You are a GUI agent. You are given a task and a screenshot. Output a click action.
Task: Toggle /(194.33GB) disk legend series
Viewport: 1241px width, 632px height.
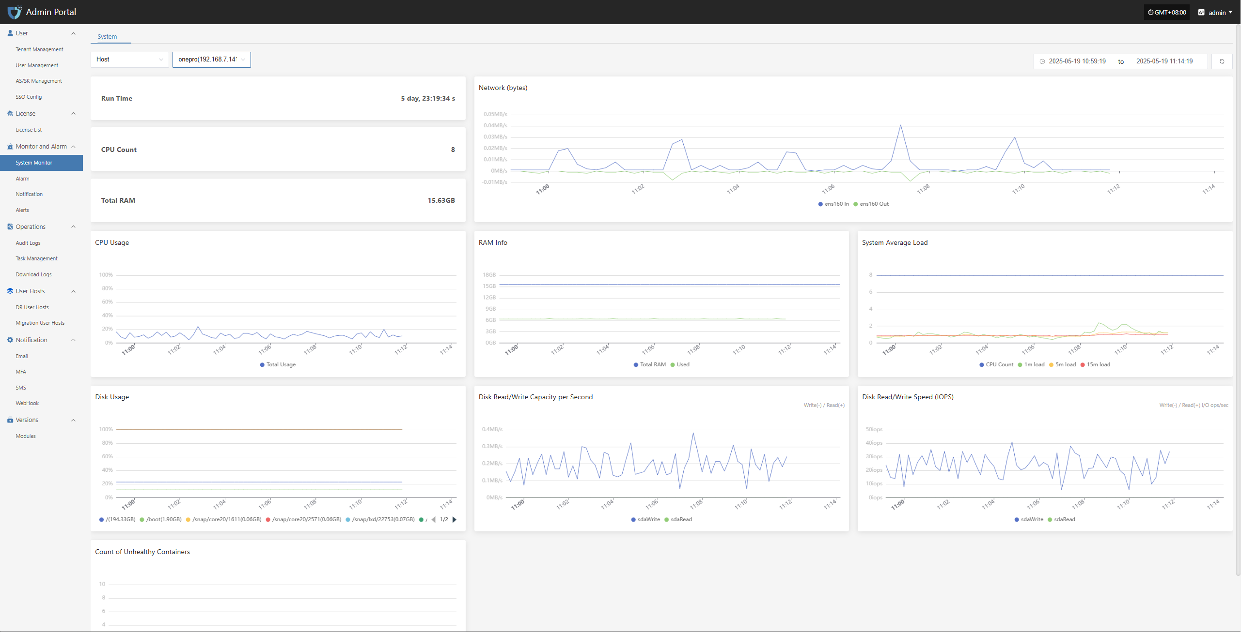point(117,519)
